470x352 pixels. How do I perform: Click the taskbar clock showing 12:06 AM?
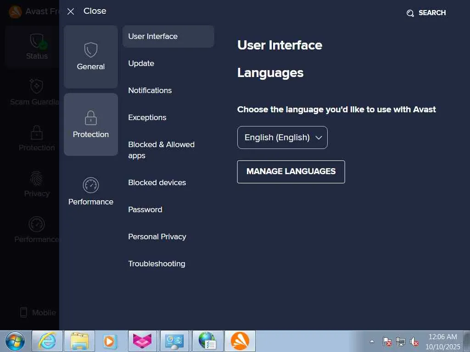[x=443, y=341]
